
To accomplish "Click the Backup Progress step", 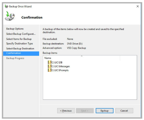I will (15, 58).
